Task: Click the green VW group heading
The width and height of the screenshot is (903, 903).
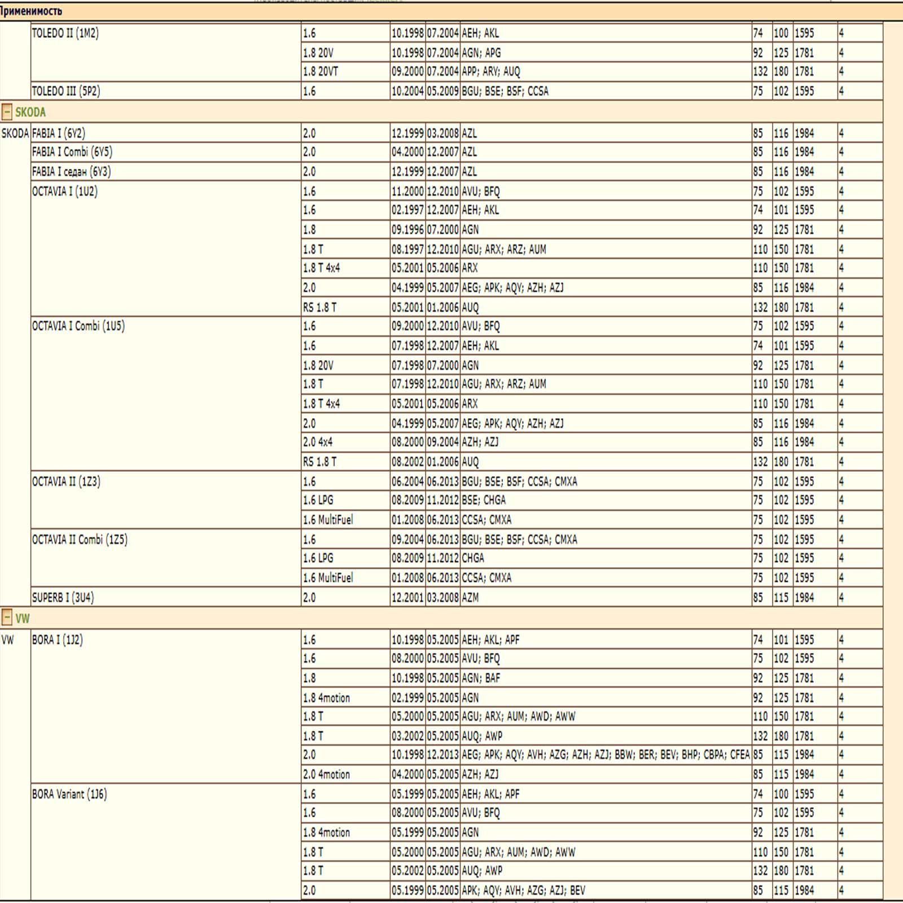Action: tap(23, 619)
